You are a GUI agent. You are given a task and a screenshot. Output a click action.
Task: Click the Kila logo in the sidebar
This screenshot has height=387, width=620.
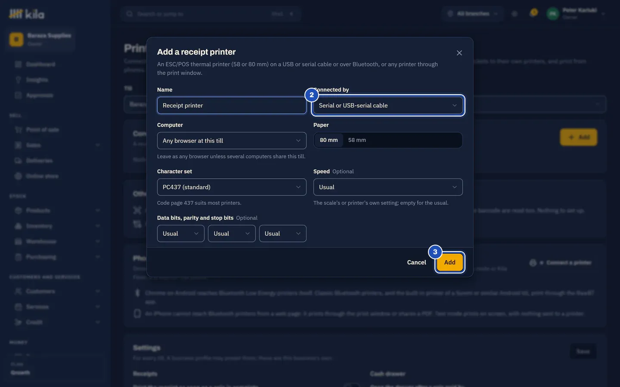27,14
